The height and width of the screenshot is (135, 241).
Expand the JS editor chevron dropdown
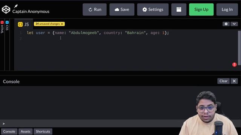pos(234,24)
